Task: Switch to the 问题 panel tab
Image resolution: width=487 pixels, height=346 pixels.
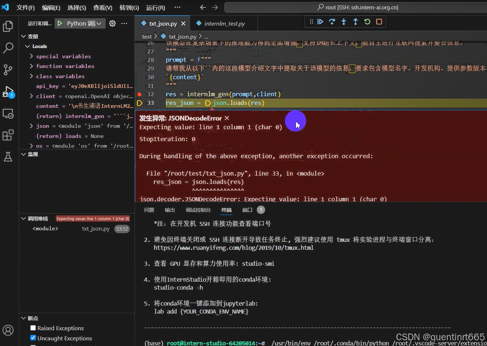Action: pos(149,210)
